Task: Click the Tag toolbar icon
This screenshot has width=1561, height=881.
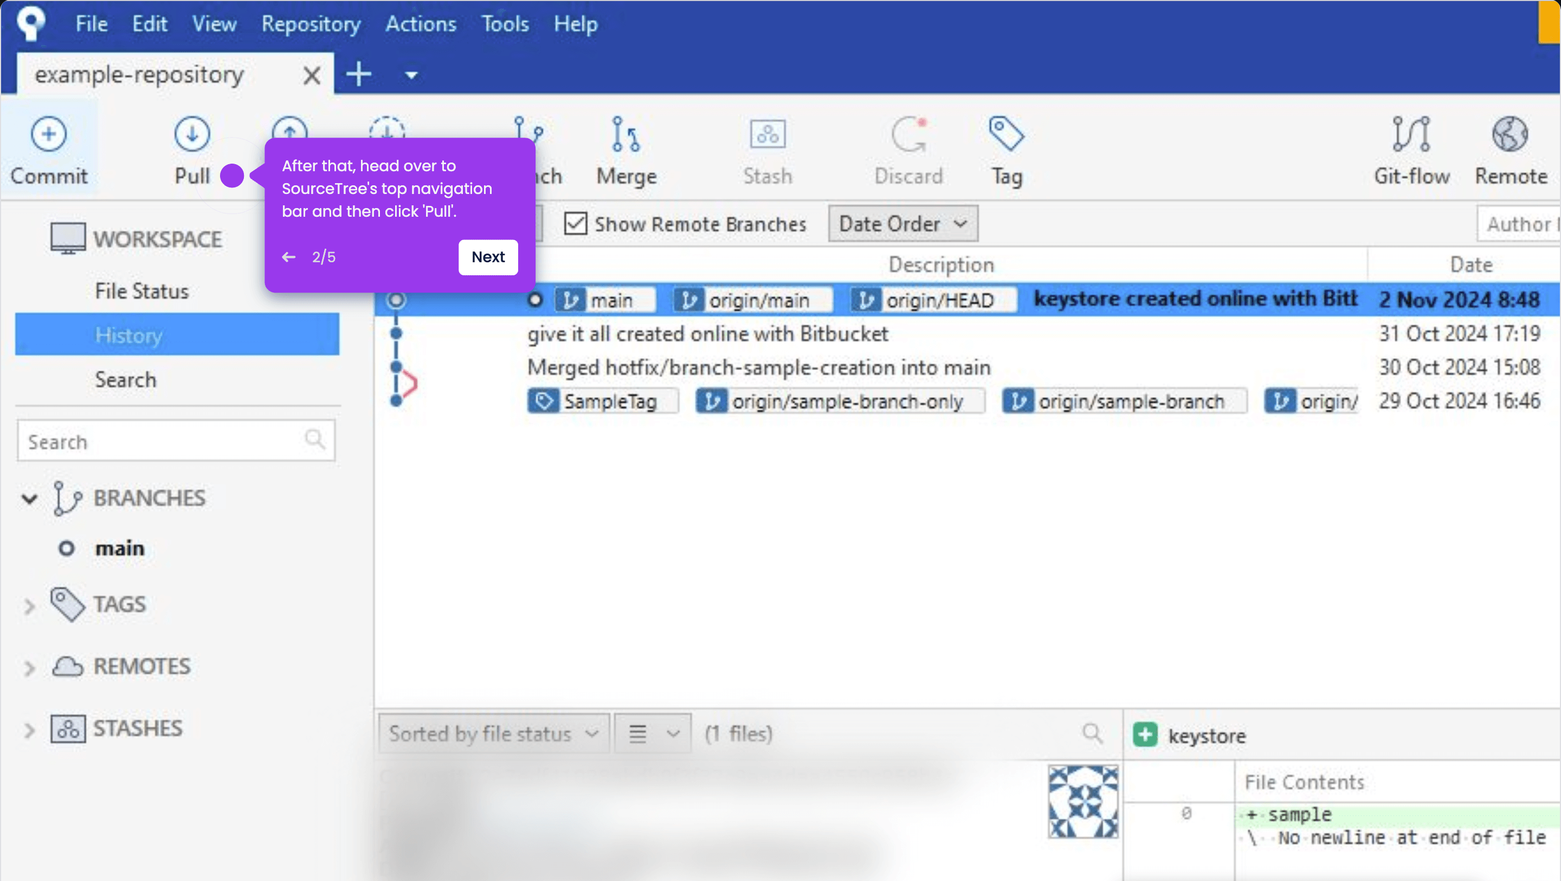Action: coord(1007,134)
